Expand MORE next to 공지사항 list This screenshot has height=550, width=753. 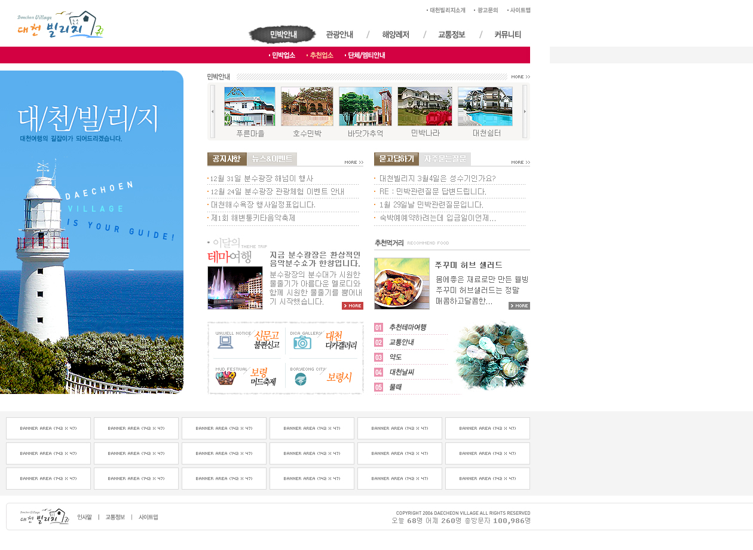[354, 163]
